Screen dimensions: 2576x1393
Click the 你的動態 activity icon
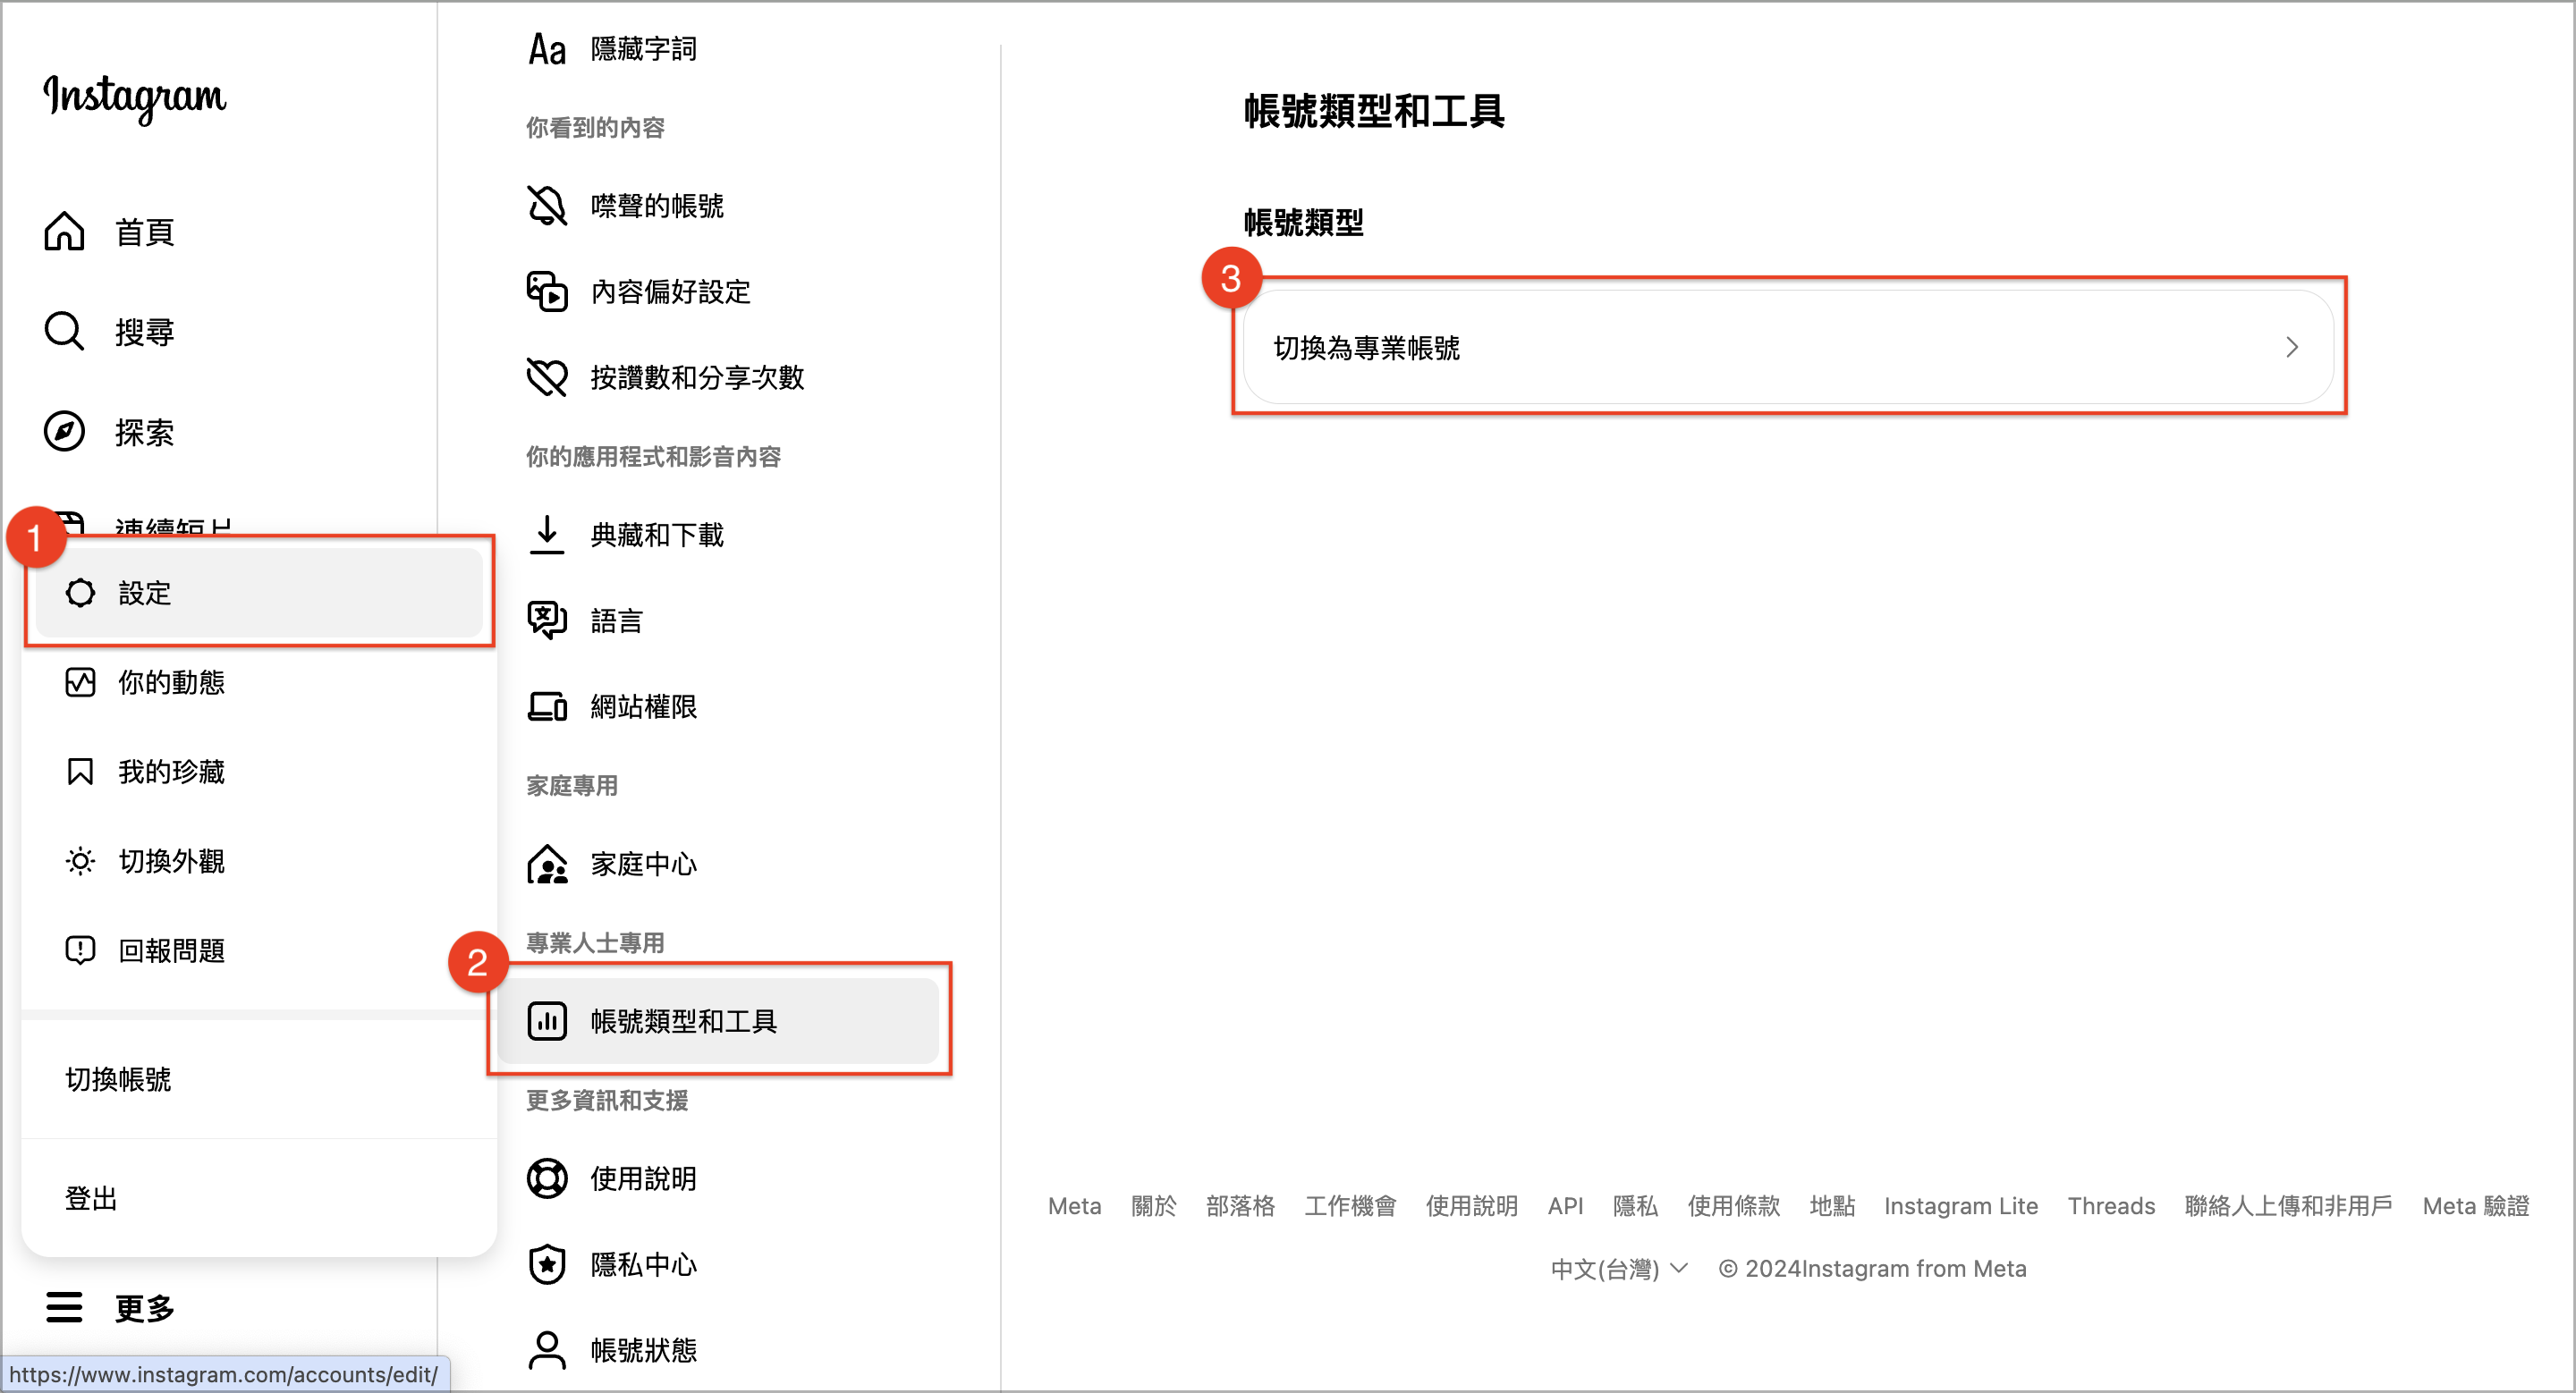[x=80, y=682]
